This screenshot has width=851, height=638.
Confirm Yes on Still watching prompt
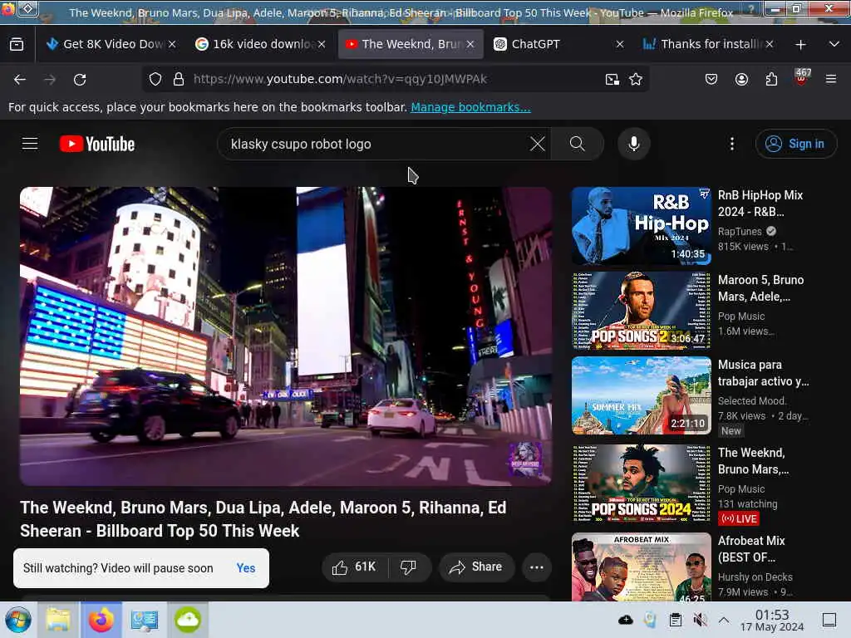[x=246, y=568]
